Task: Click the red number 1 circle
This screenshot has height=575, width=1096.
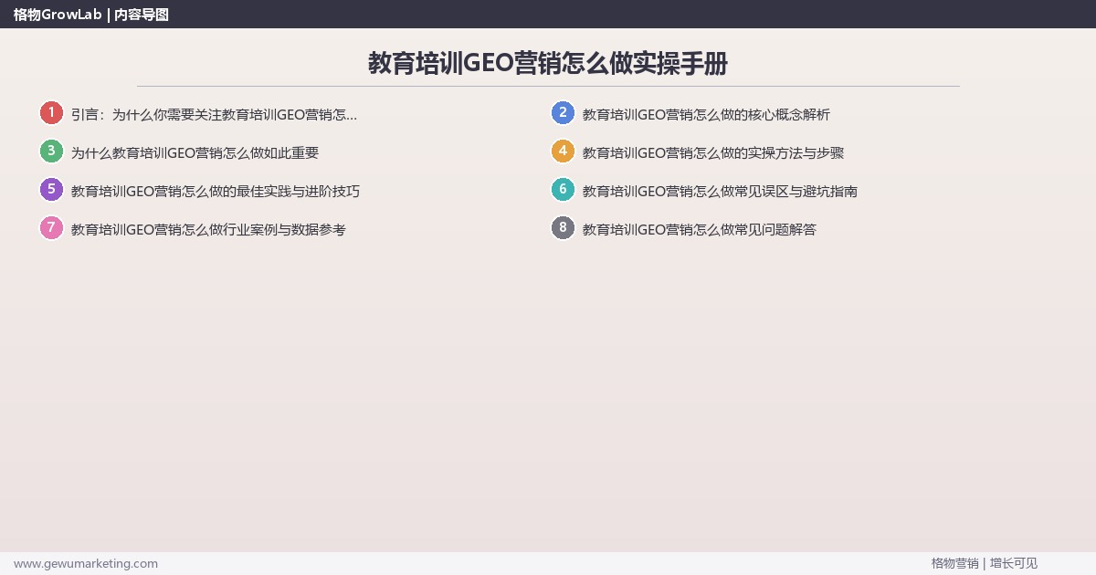Action: 51,113
